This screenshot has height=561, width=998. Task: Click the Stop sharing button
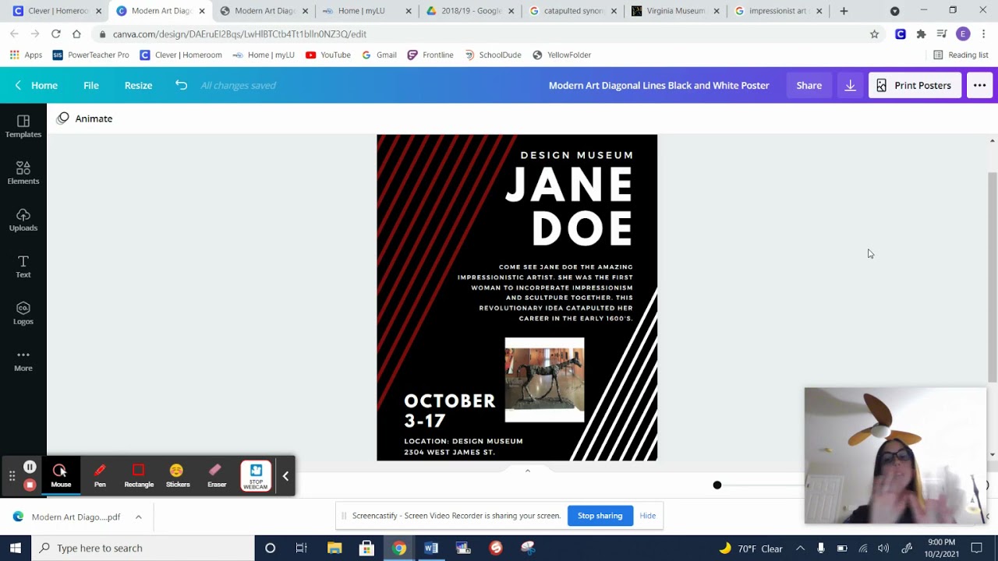[600, 516]
